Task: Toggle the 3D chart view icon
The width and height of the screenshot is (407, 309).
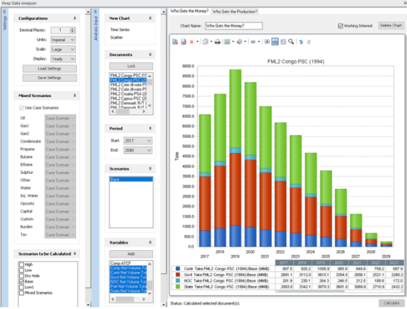Action: [x=253, y=42]
